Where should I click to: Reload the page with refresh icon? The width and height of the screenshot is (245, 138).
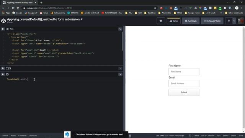pos(13,8)
